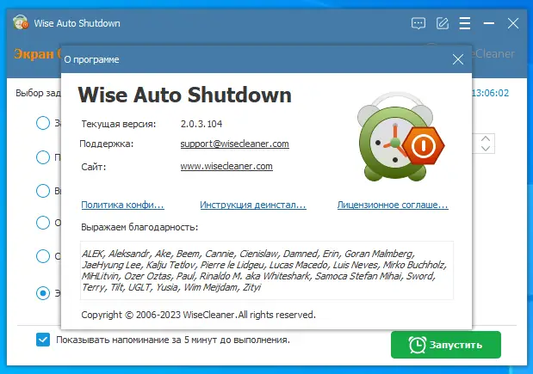Image resolution: width=533 pixels, height=374 pixels.
Task: Click the edit note pencil icon
Action: click(443, 23)
